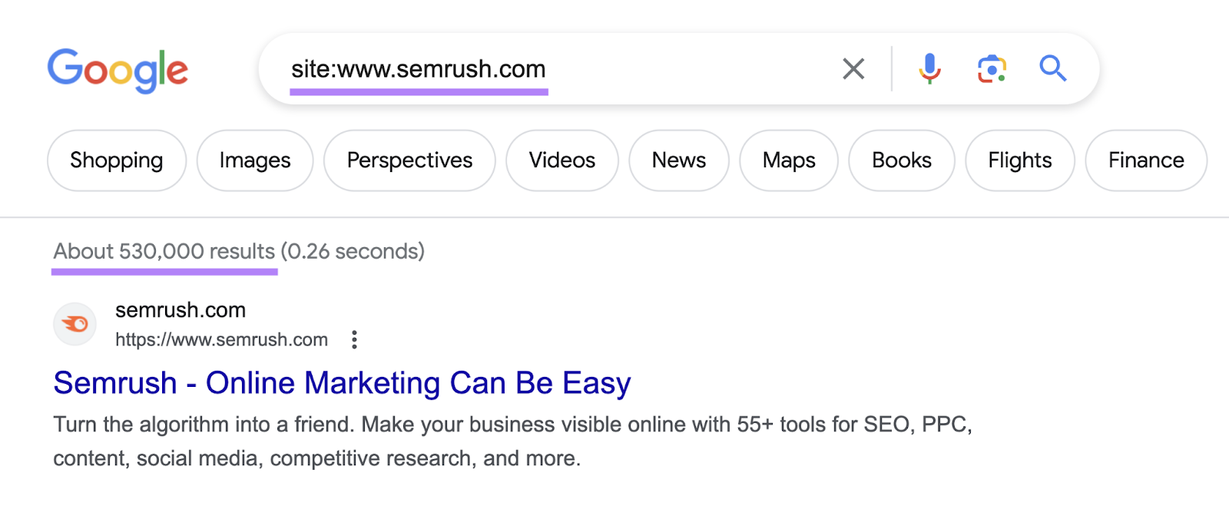Click the semrush.com site name above the URL
The height and width of the screenshot is (519, 1229).
(180, 310)
